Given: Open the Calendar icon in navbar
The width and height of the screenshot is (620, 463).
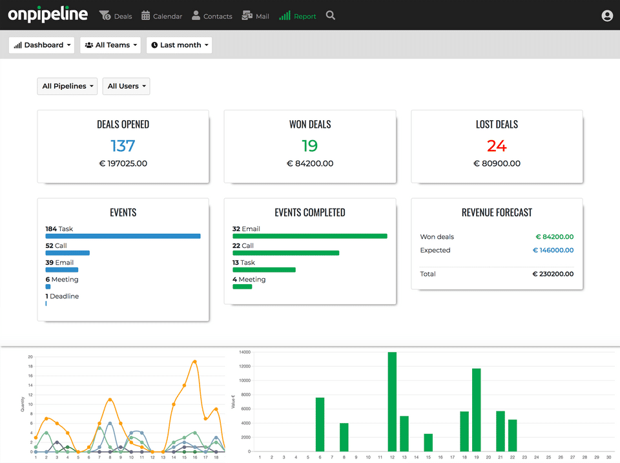Looking at the screenshot, I should click(146, 15).
